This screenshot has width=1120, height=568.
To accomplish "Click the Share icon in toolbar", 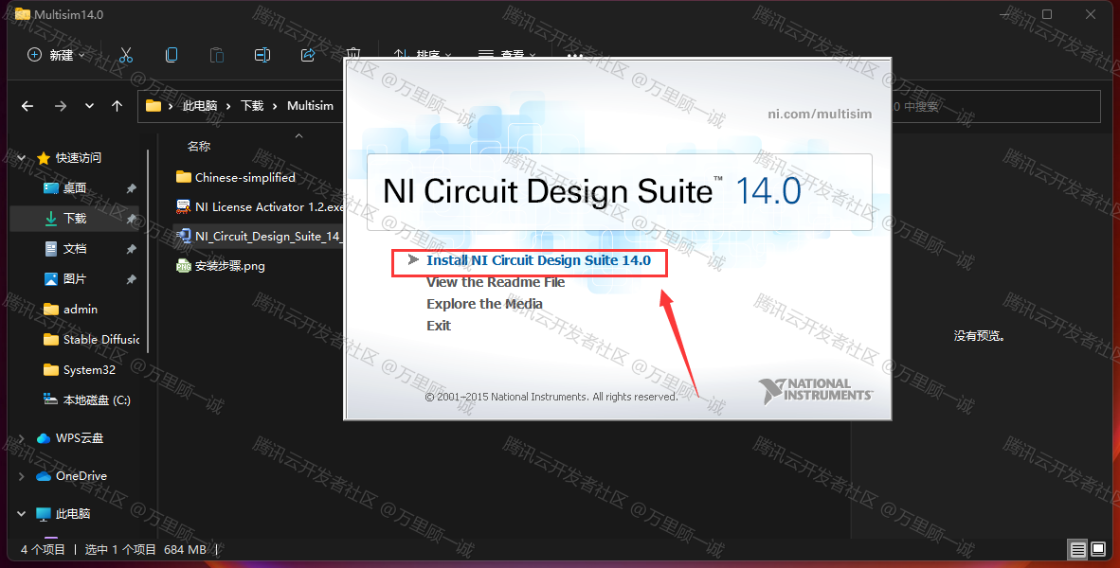I will click(308, 55).
